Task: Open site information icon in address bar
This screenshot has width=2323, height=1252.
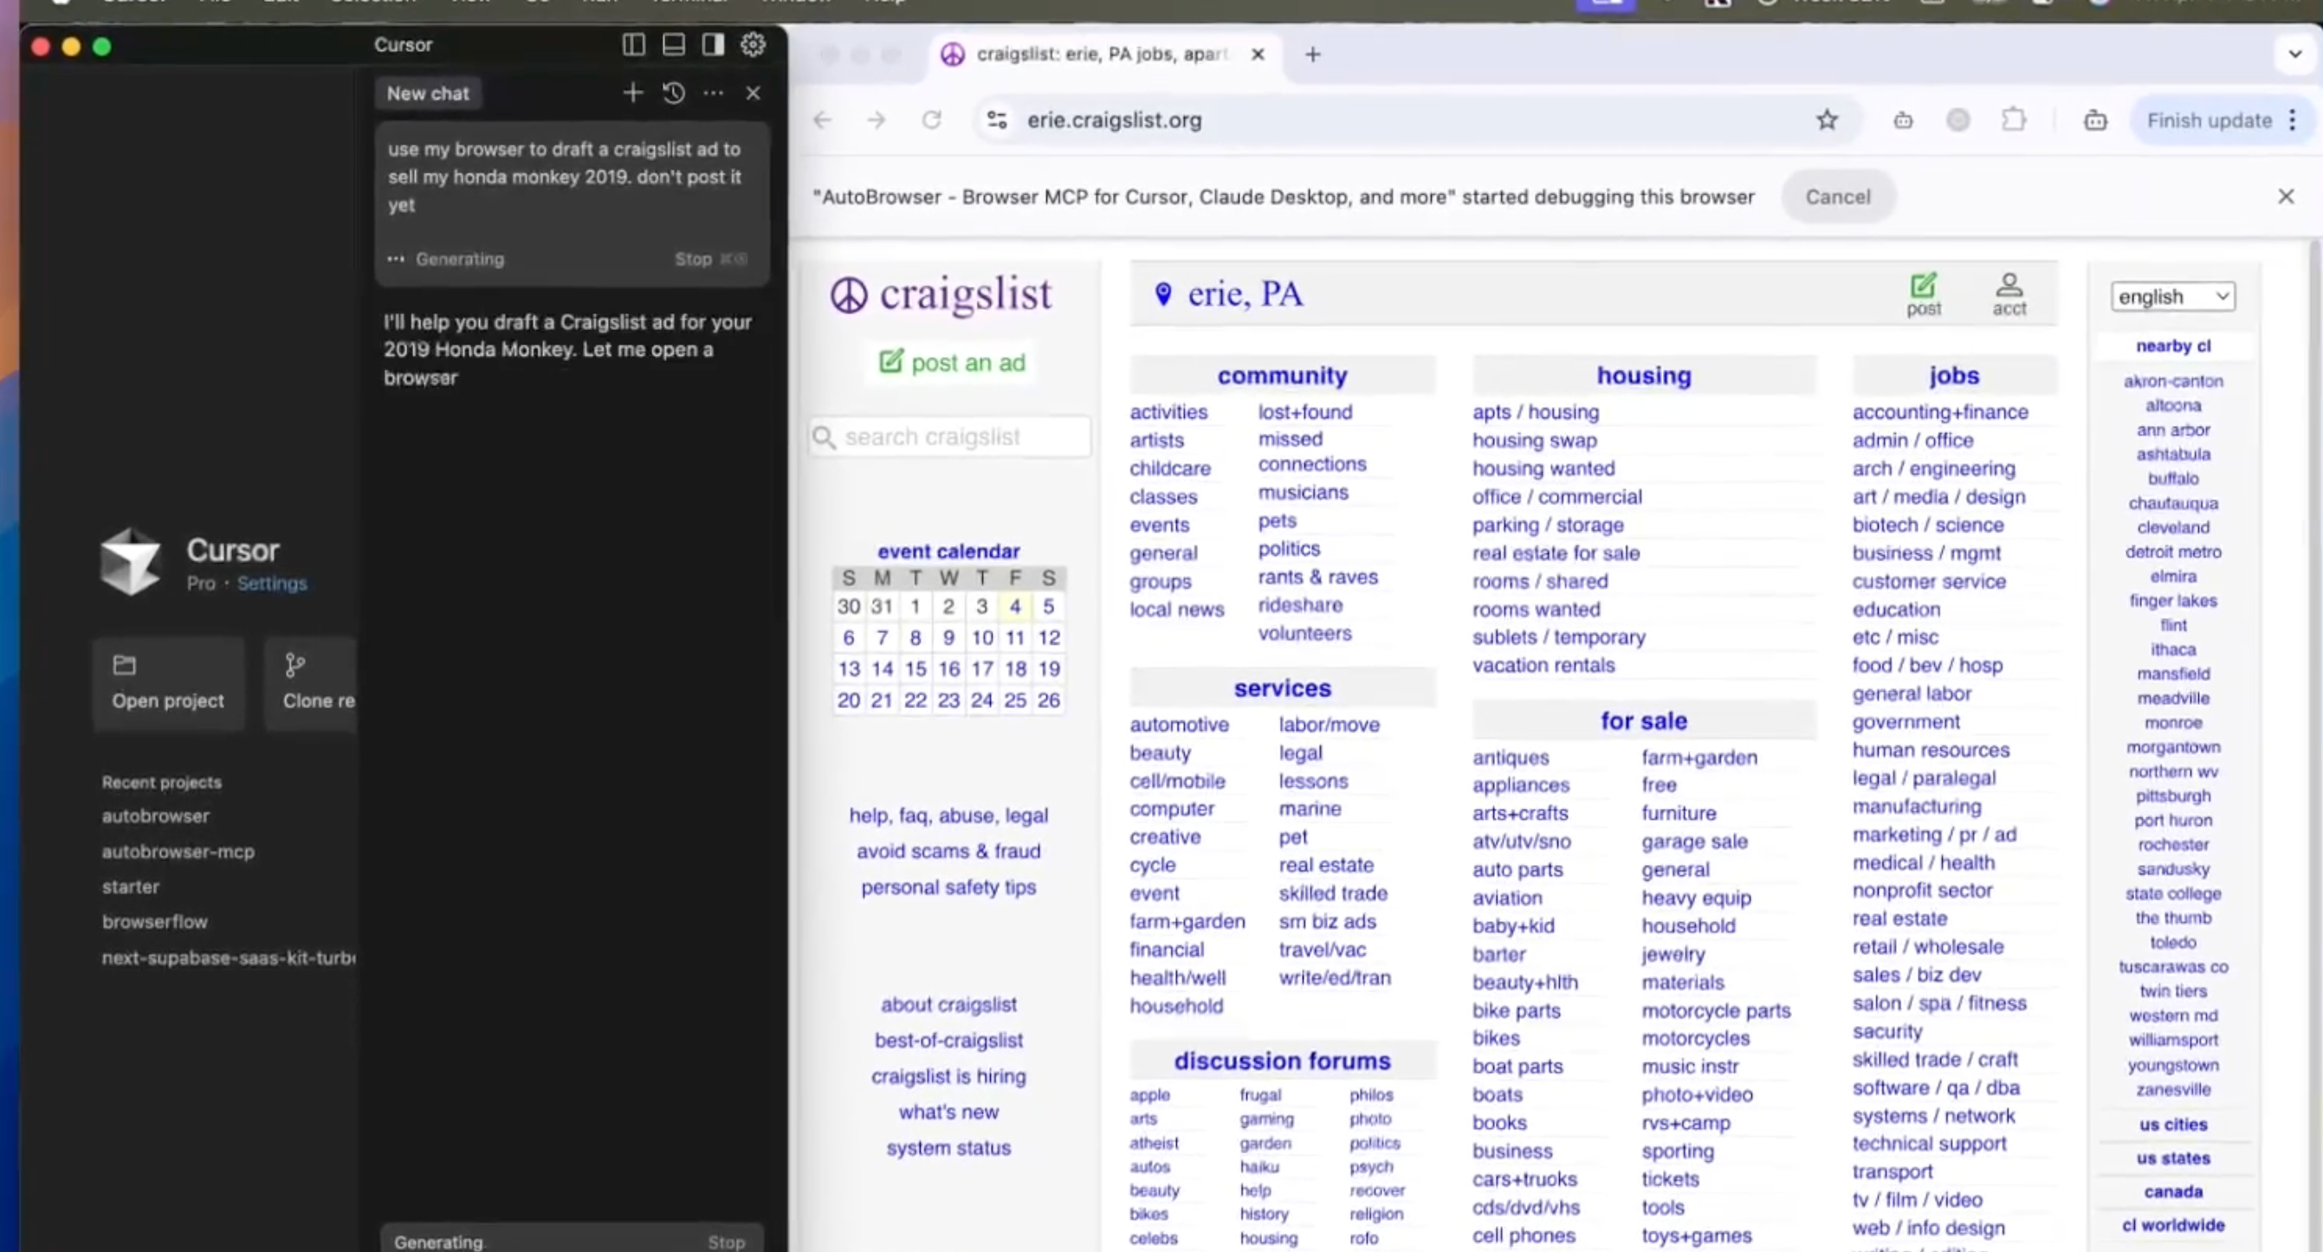Action: click(996, 119)
